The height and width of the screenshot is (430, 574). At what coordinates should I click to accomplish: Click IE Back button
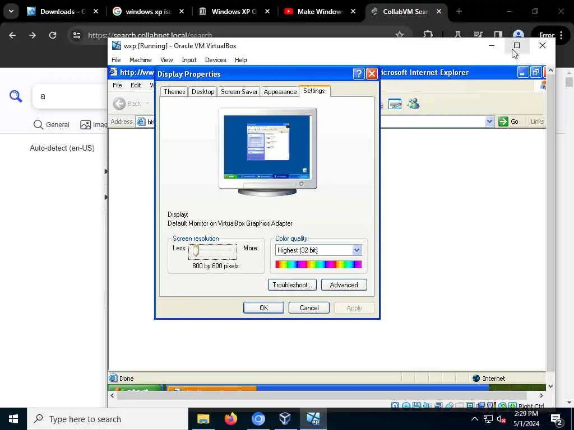click(127, 104)
